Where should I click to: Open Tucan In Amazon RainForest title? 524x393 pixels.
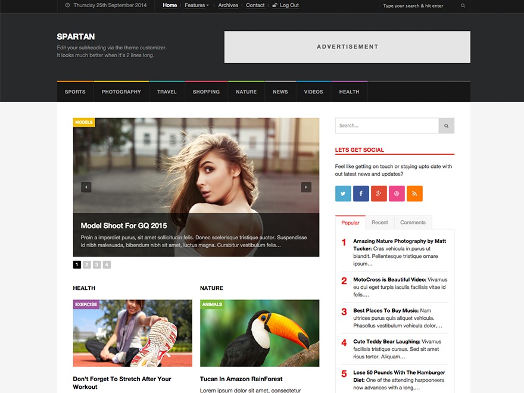tap(241, 379)
